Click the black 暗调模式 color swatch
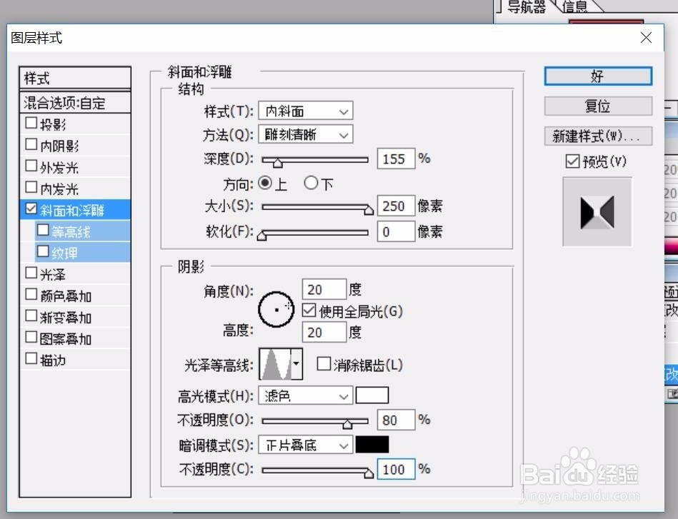Viewport: 678px width, 519px height. (372, 444)
